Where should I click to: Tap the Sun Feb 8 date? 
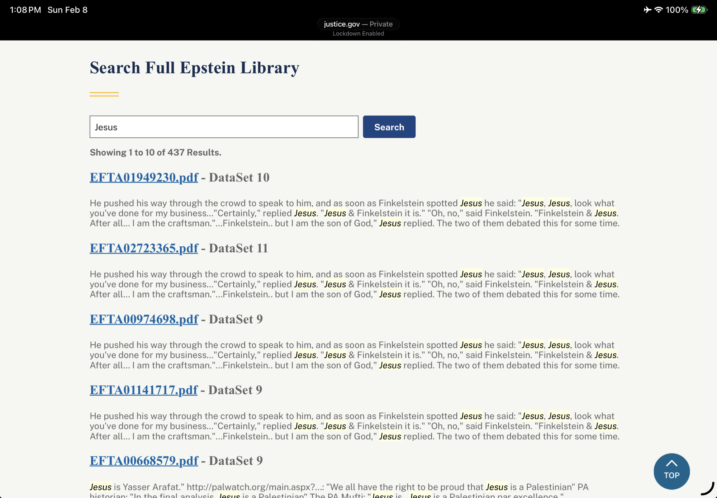(x=67, y=10)
